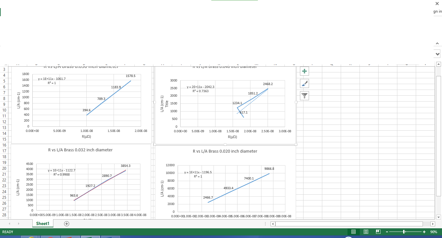Select row header 10

(x=4, y=110)
